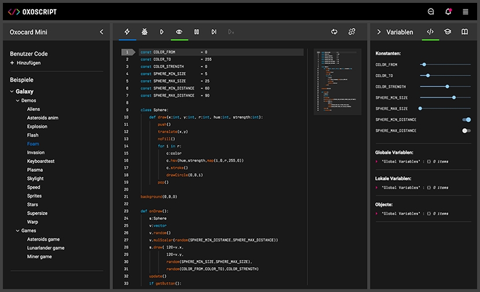Expand Global Variables under Globale Variablen
The width and height of the screenshot is (480, 292).
[x=377, y=161]
